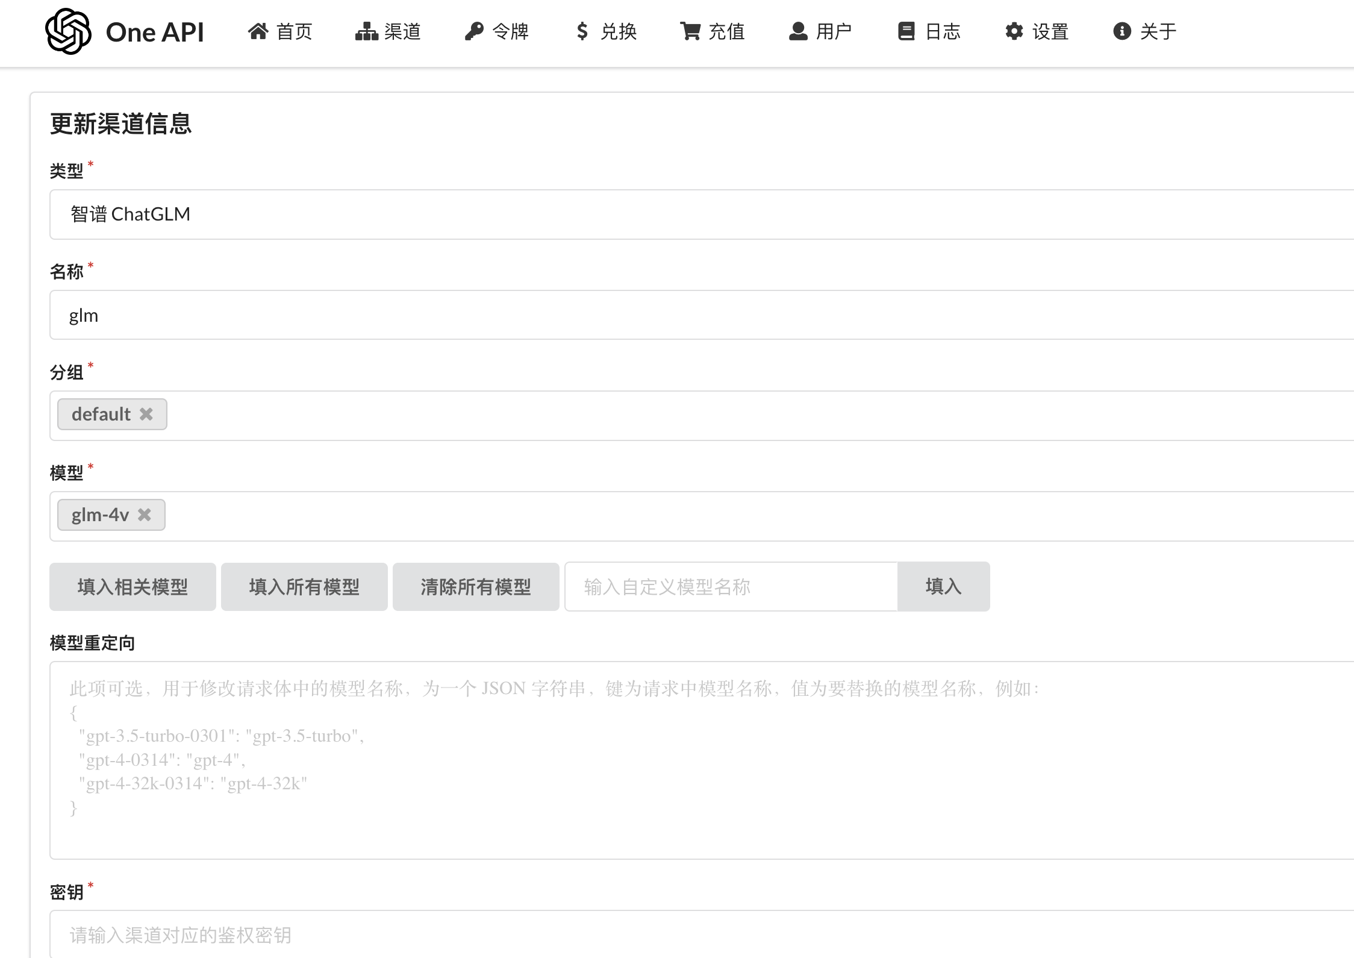Viewport: 1354px width, 958px height.
Task: Click the 类型 field label
Action: [66, 171]
